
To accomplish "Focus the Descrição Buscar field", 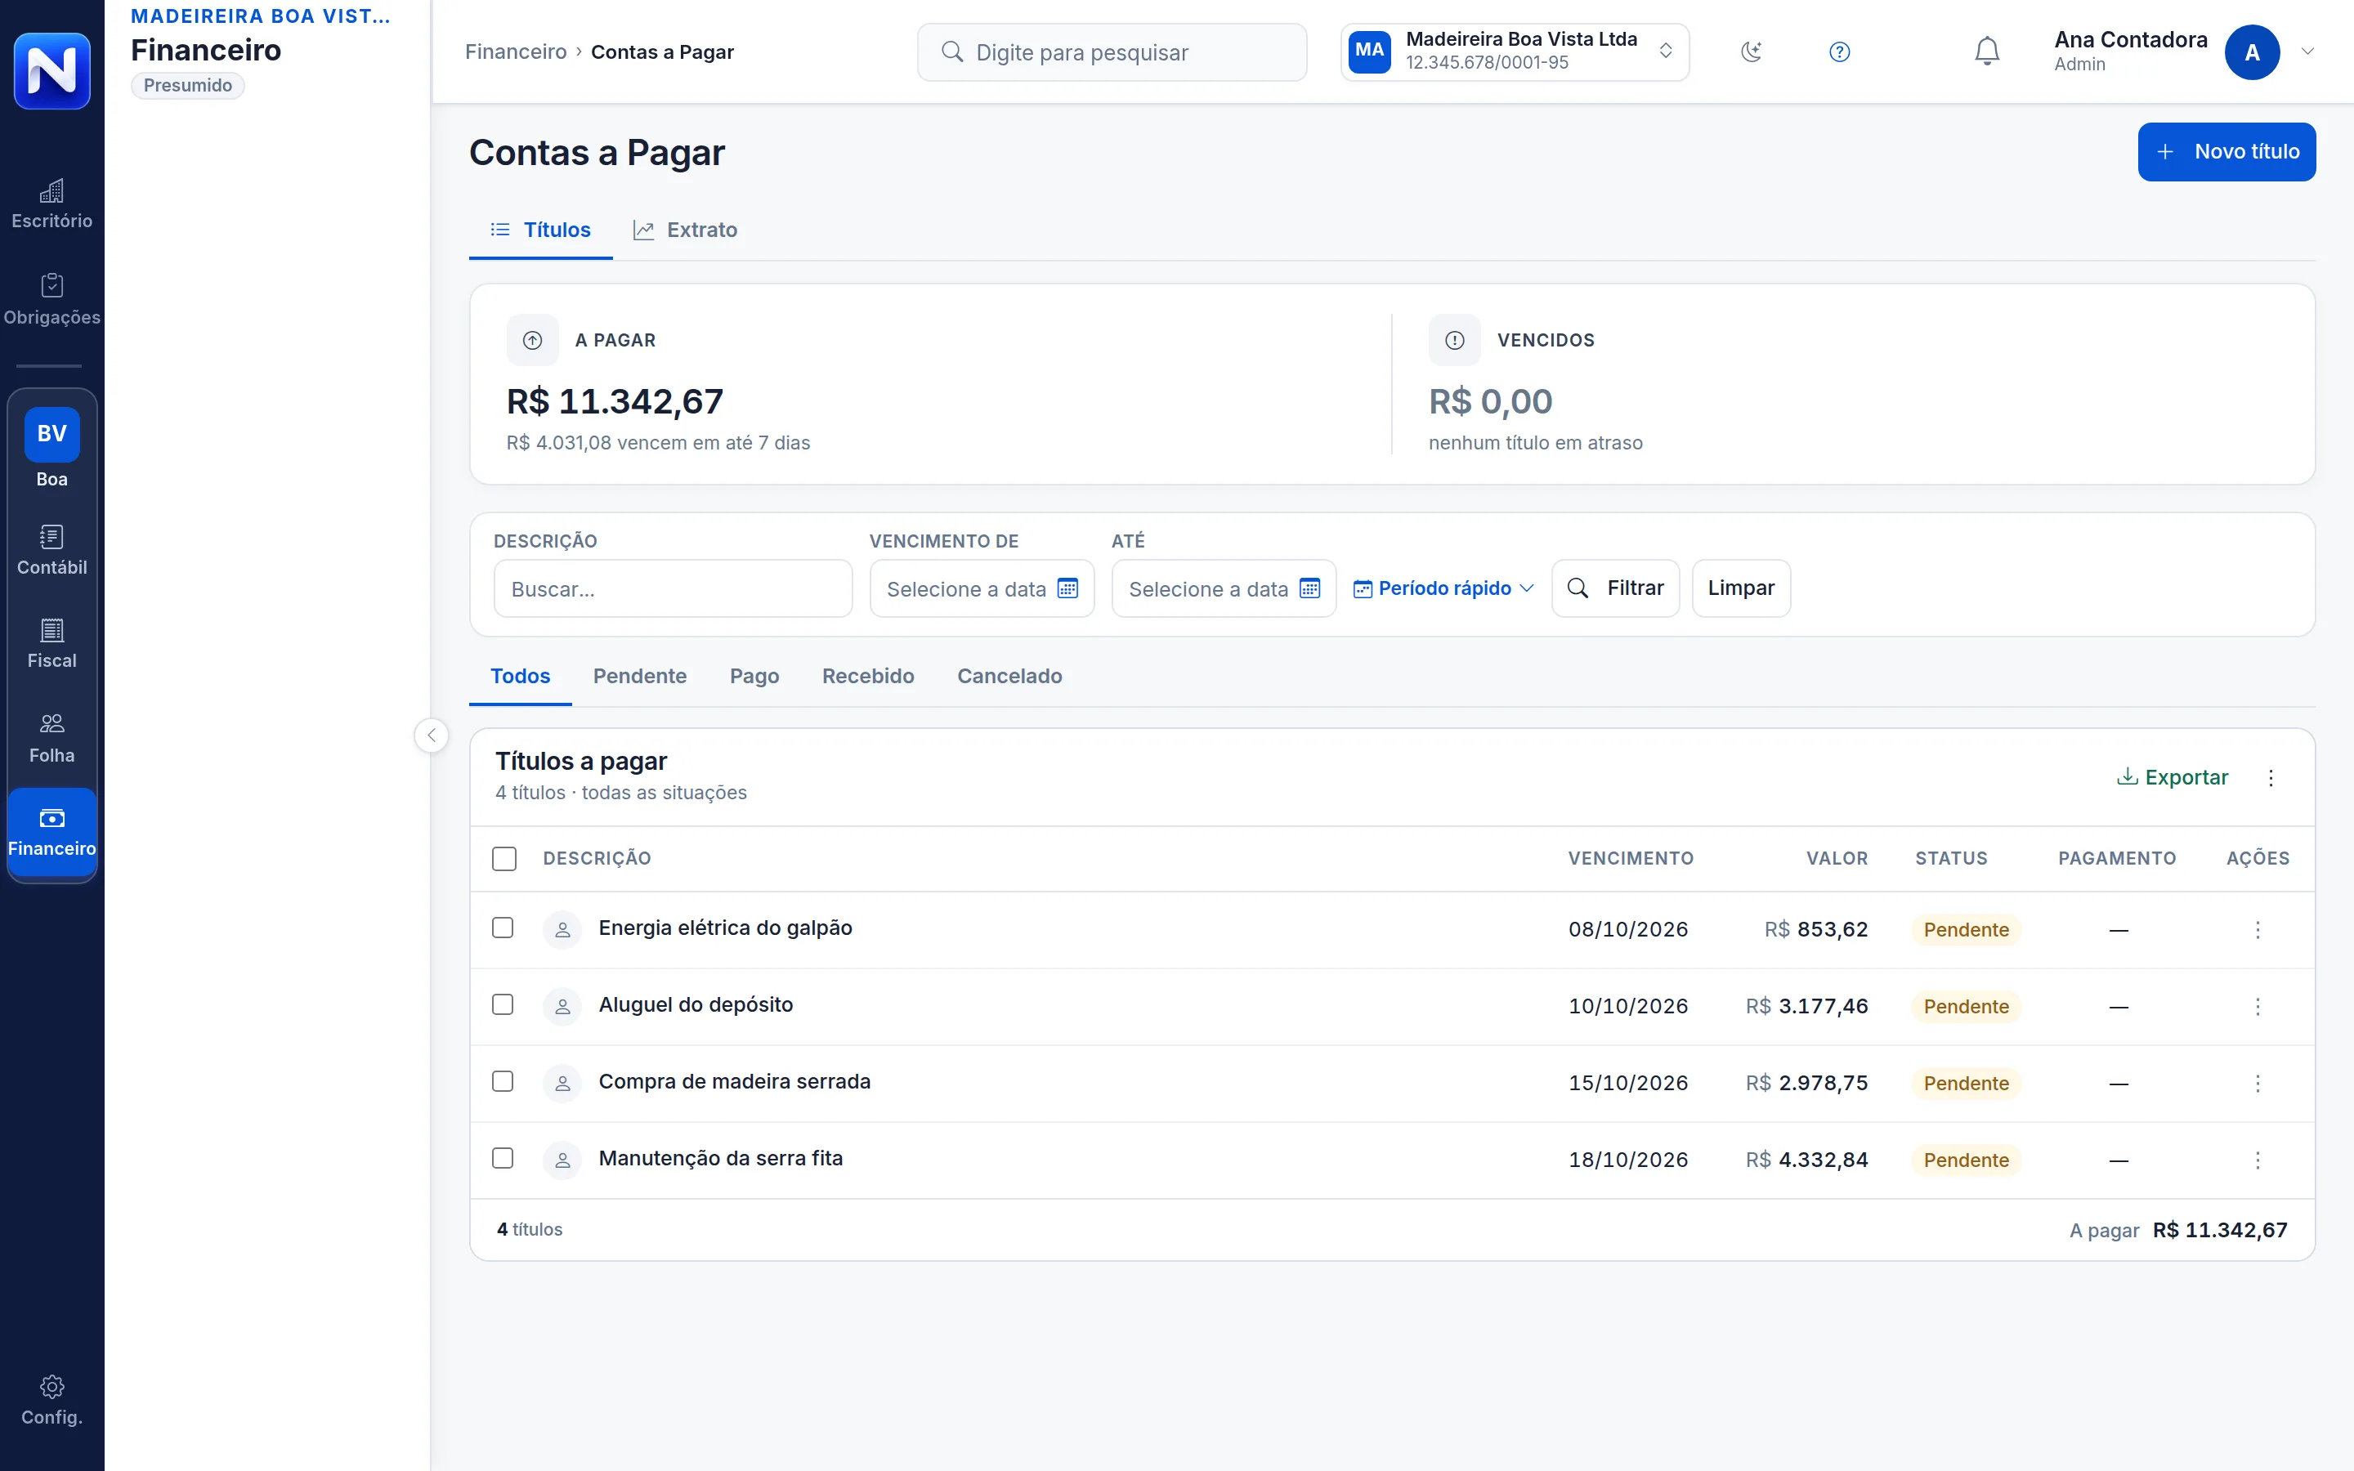I will click(674, 588).
